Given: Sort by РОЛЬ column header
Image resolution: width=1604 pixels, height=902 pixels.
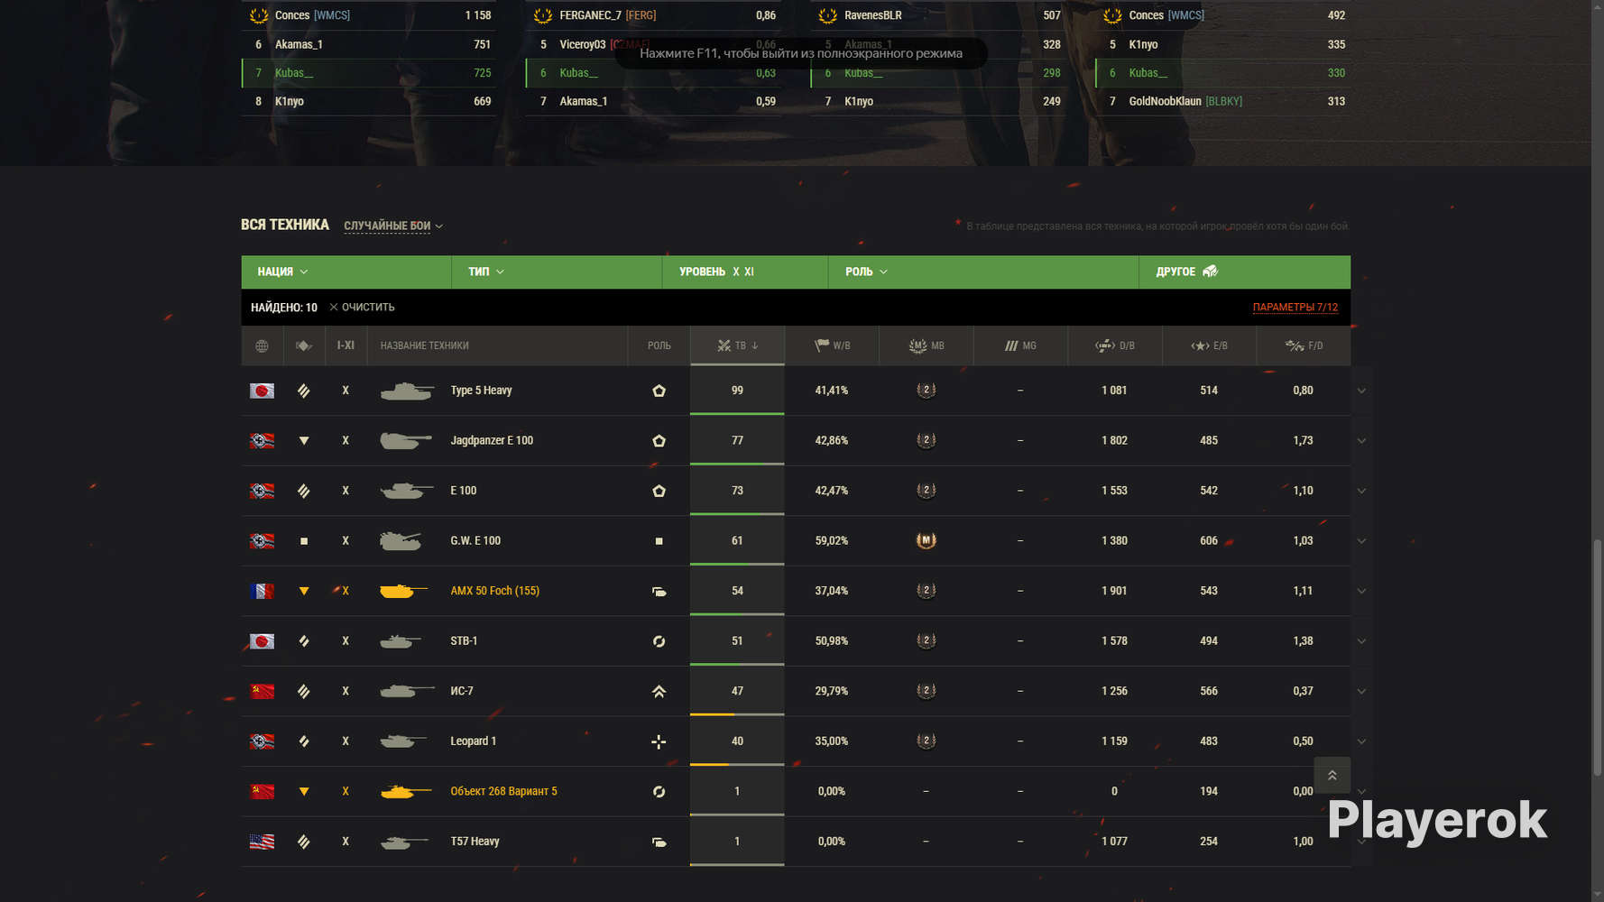Looking at the screenshot, I should coord(659,345).
